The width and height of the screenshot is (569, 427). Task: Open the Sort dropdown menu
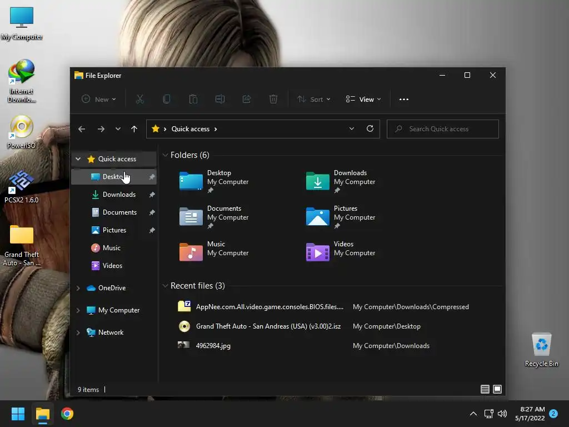314,99
